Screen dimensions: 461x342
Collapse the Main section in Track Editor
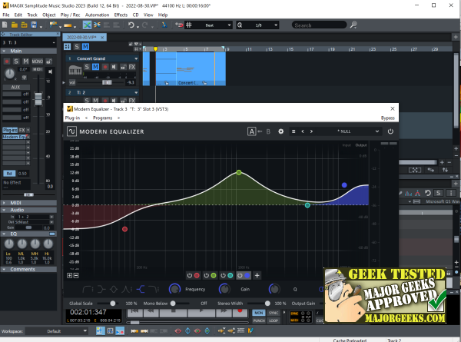(x=4, y=51)
